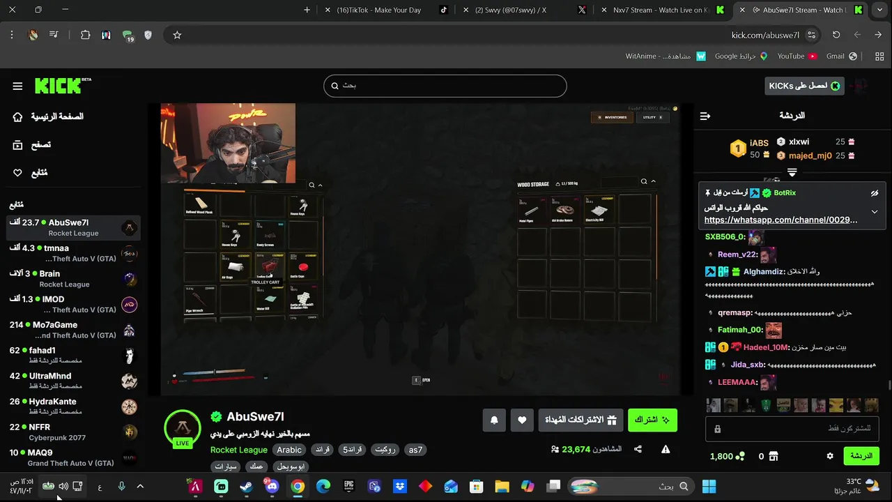892x502 pixels.
Task: Show hidden system tray icons
Action: click(x=140, y=486)
